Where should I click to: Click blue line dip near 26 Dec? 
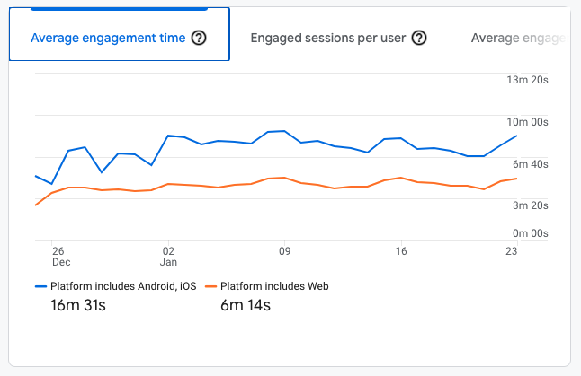coord(51,184)
